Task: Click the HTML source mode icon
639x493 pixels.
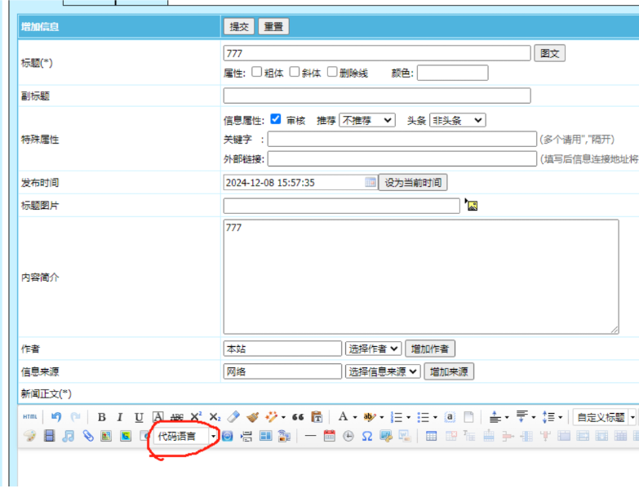Action: (29, 417)
